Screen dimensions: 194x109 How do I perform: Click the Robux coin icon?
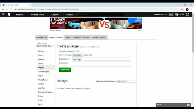177,15
